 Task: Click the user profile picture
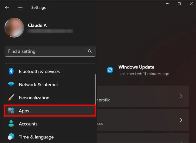click(14, 28)
